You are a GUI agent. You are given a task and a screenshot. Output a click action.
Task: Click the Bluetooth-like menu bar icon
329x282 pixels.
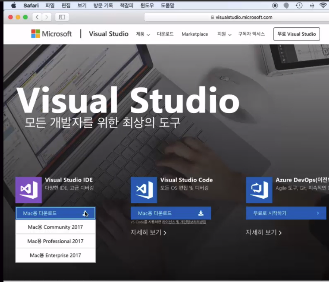pos(312,6)
